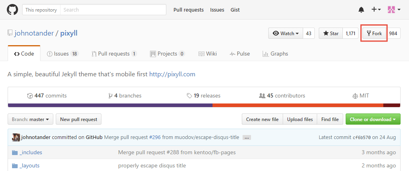This screenshot has height=171, width=409.
Task: View the 1,171 stargazers count
Action: coord(350,33)
